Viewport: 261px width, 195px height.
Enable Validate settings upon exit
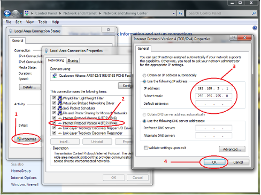(145, 148)
